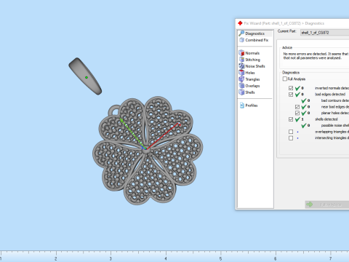Click the green arrow Follow Advice button
This screenshot has height=262, width=349.
(327, 205)
